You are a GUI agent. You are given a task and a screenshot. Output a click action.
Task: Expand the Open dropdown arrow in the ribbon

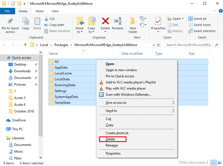tap(183, 19)
